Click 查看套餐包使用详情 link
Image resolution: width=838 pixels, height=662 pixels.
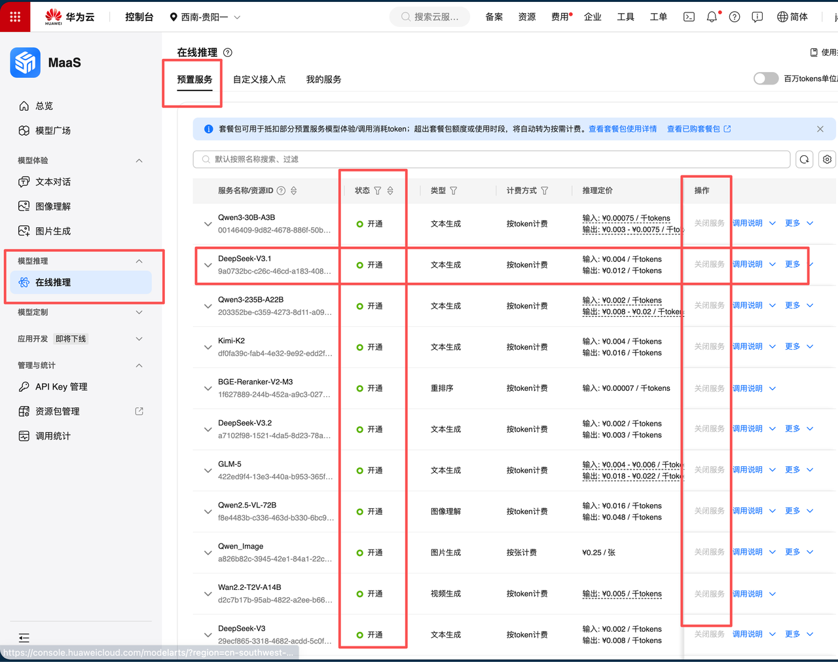click(x=623, y=129)
